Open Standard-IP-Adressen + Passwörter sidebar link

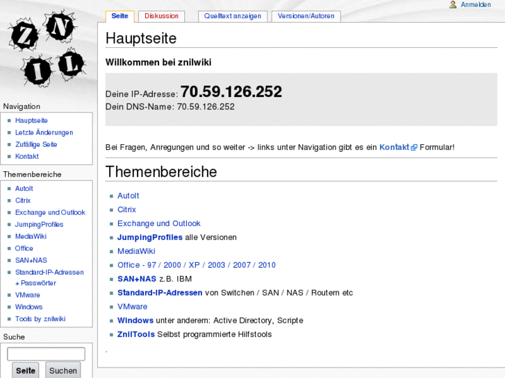[x=49, y=277]
